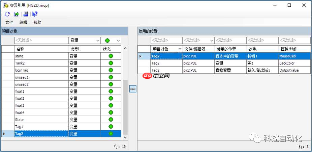Click the green status icon in the loginTag row
The height and width of the screenshot is (152, 312).
click(111, 70)
